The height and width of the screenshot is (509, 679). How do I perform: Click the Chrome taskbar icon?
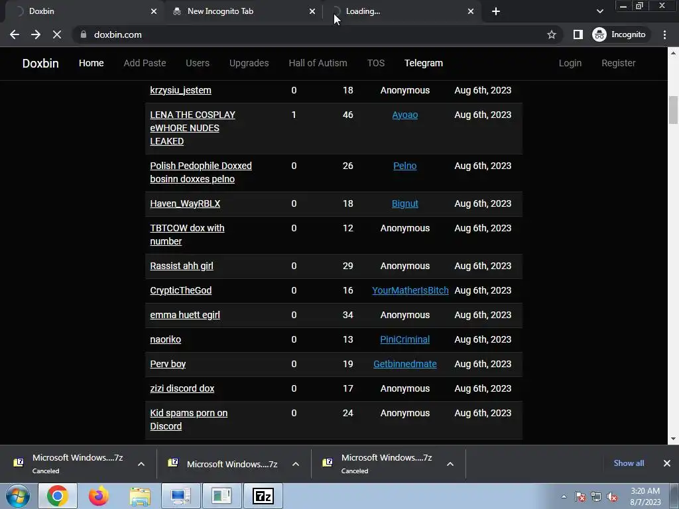(x=58, y=496)
